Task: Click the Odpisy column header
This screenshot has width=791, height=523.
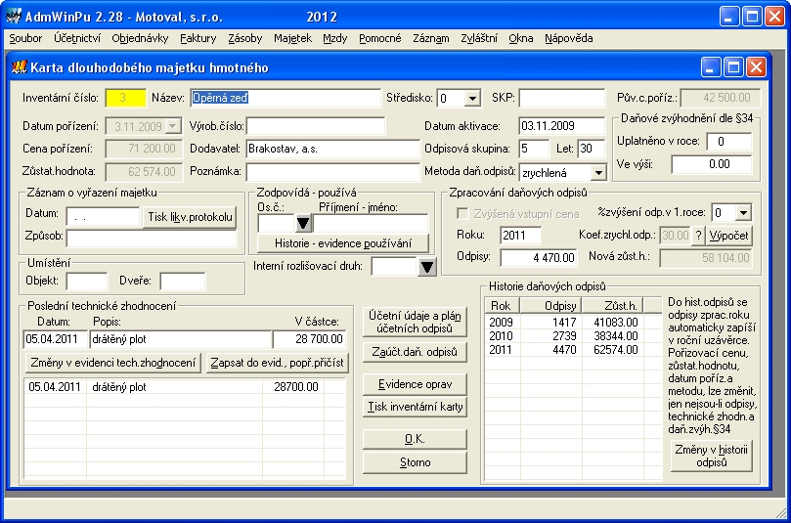Action: 550,306
